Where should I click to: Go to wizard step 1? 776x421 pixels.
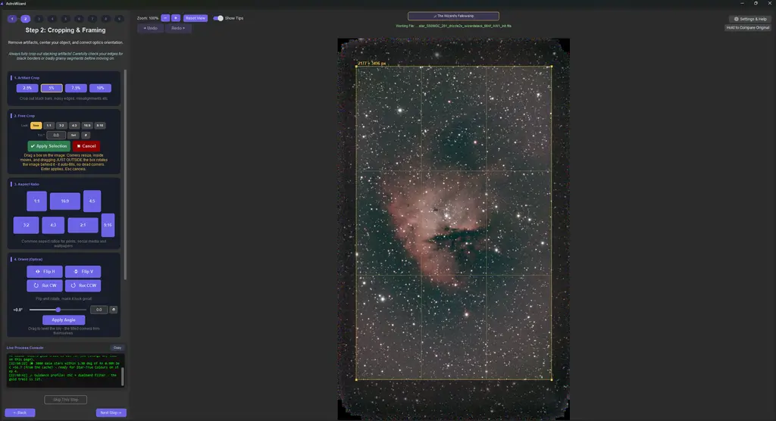(12, 19)
